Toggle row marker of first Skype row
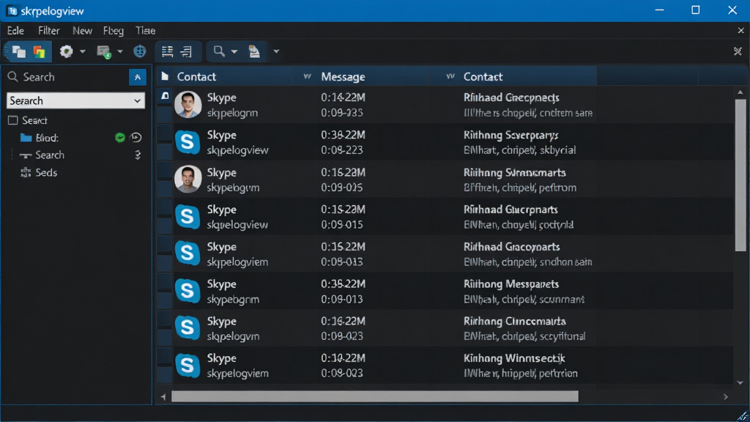Viewport: 750px width, 422px height. tap(165, 96)
